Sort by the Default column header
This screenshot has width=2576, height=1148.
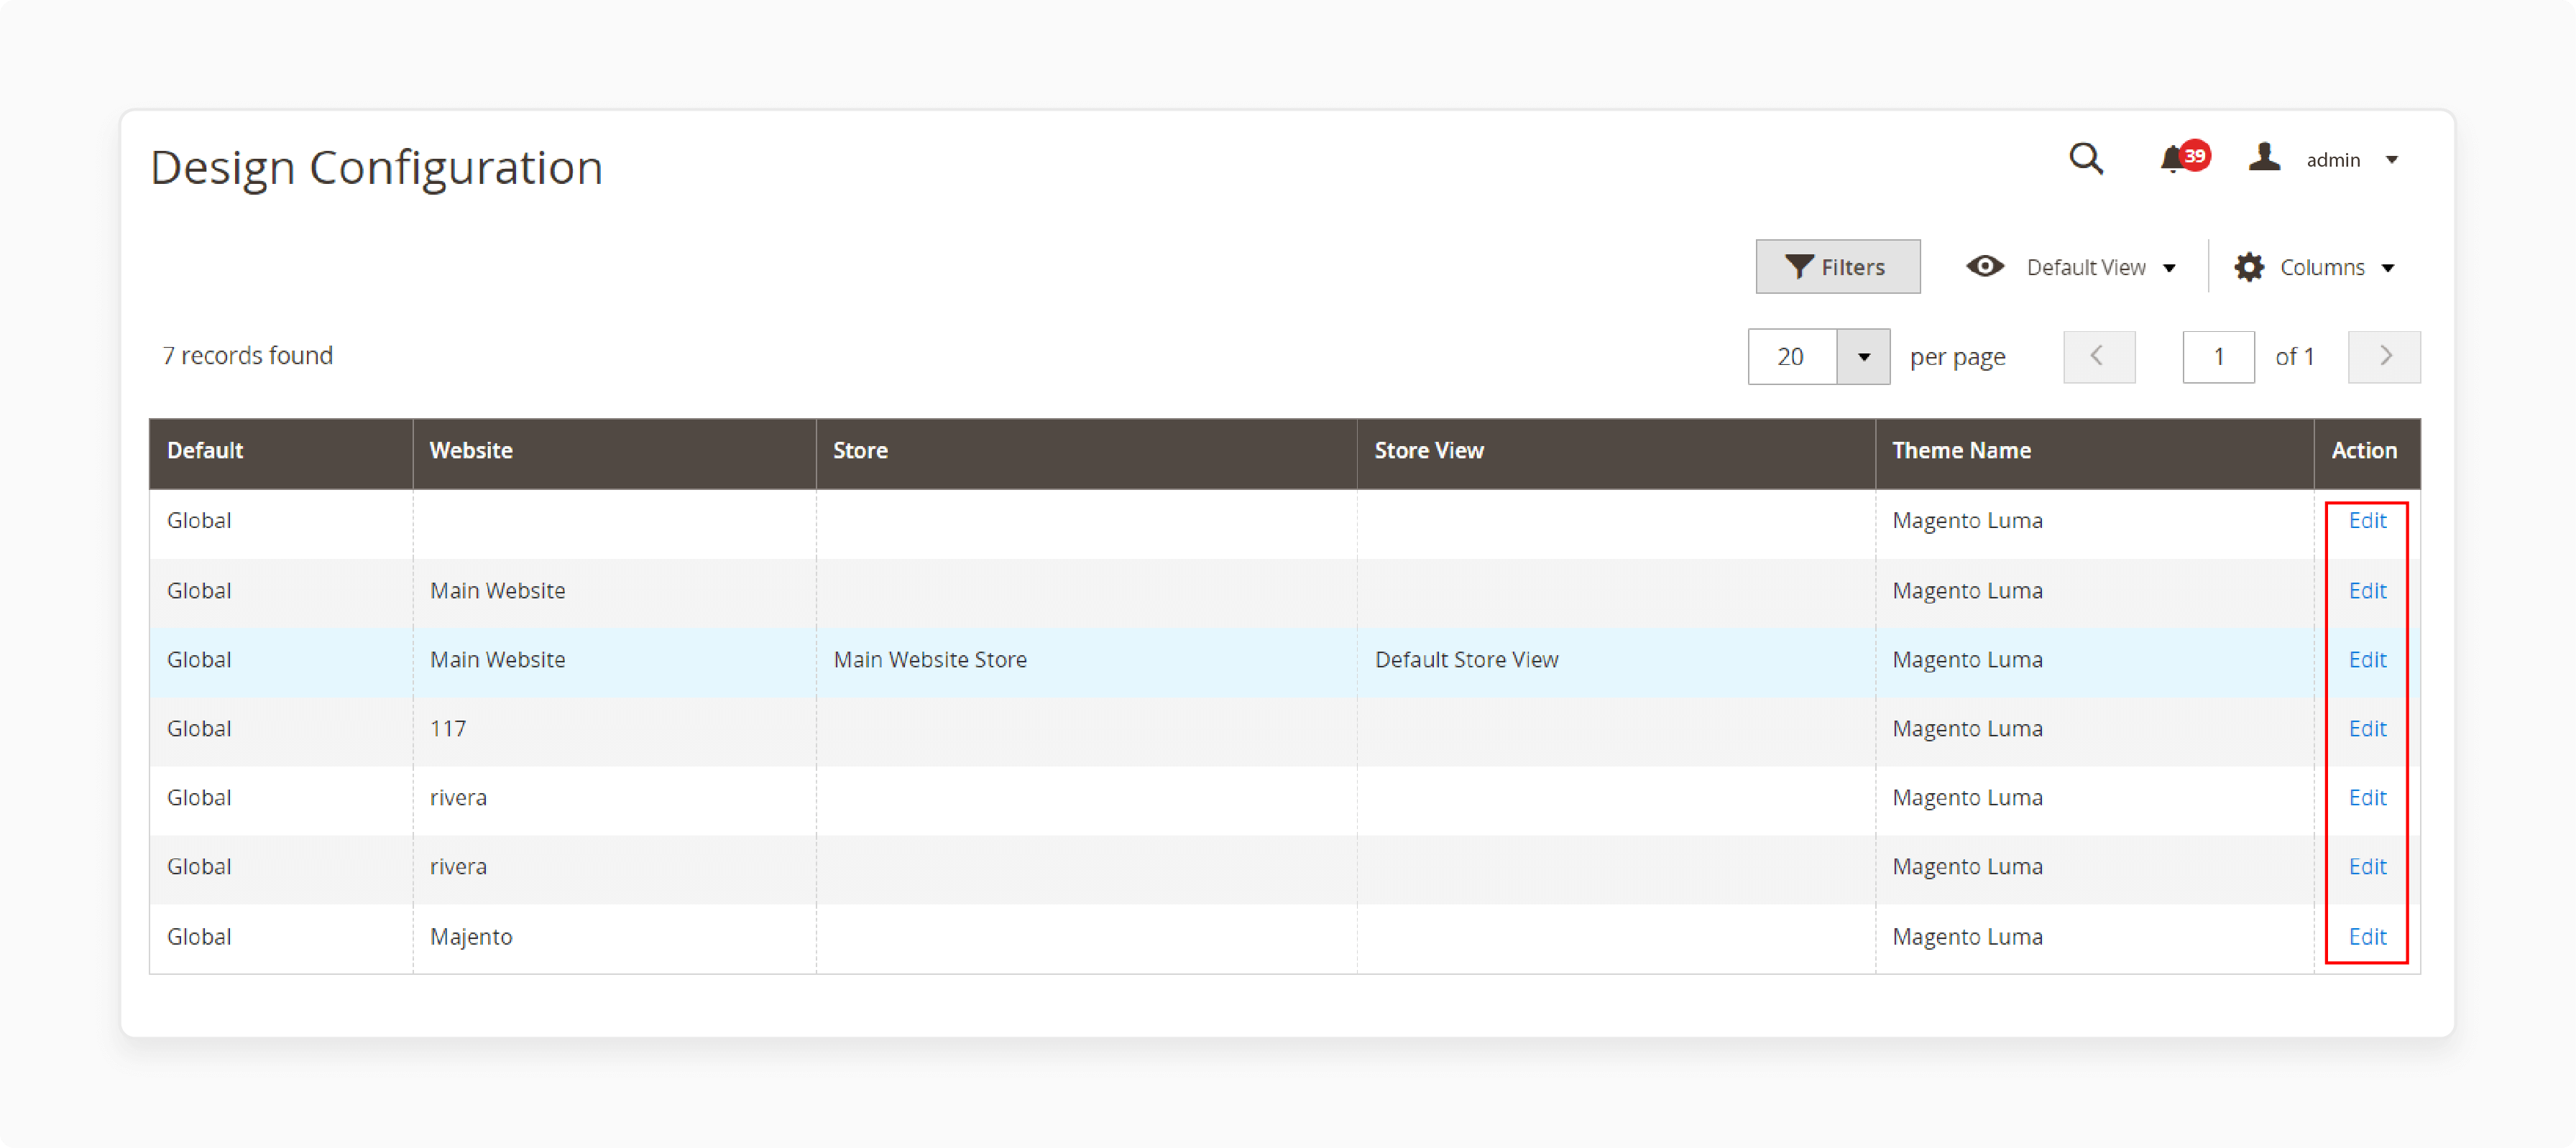(281, 452)
